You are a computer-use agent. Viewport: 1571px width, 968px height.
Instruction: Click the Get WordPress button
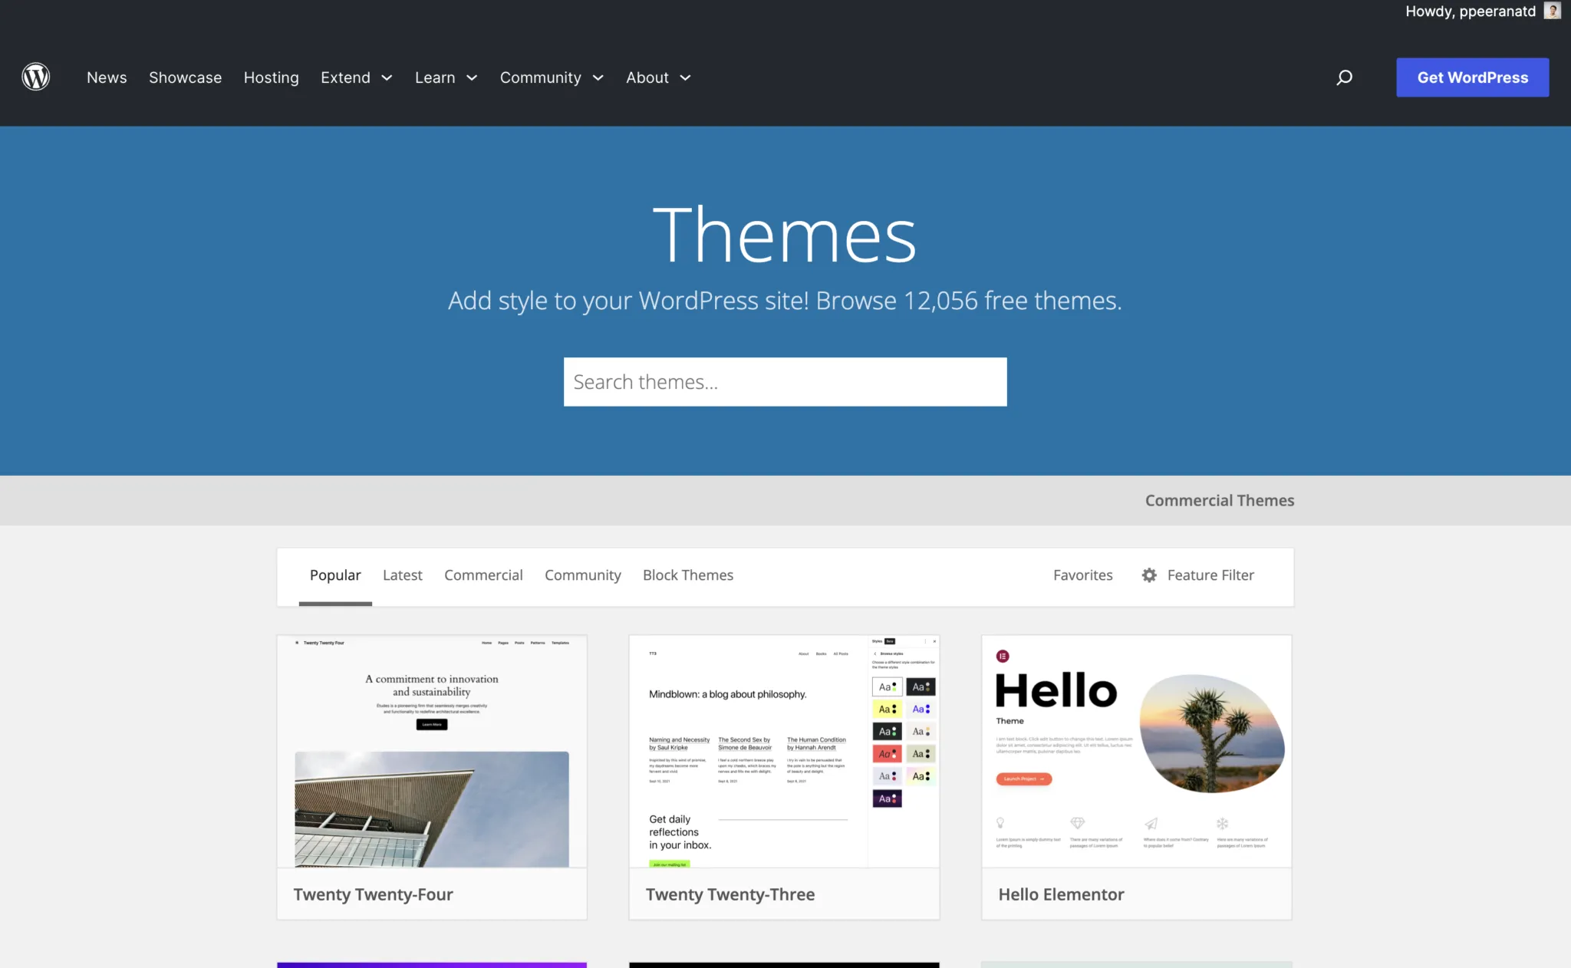click(x=1472, y=77)
